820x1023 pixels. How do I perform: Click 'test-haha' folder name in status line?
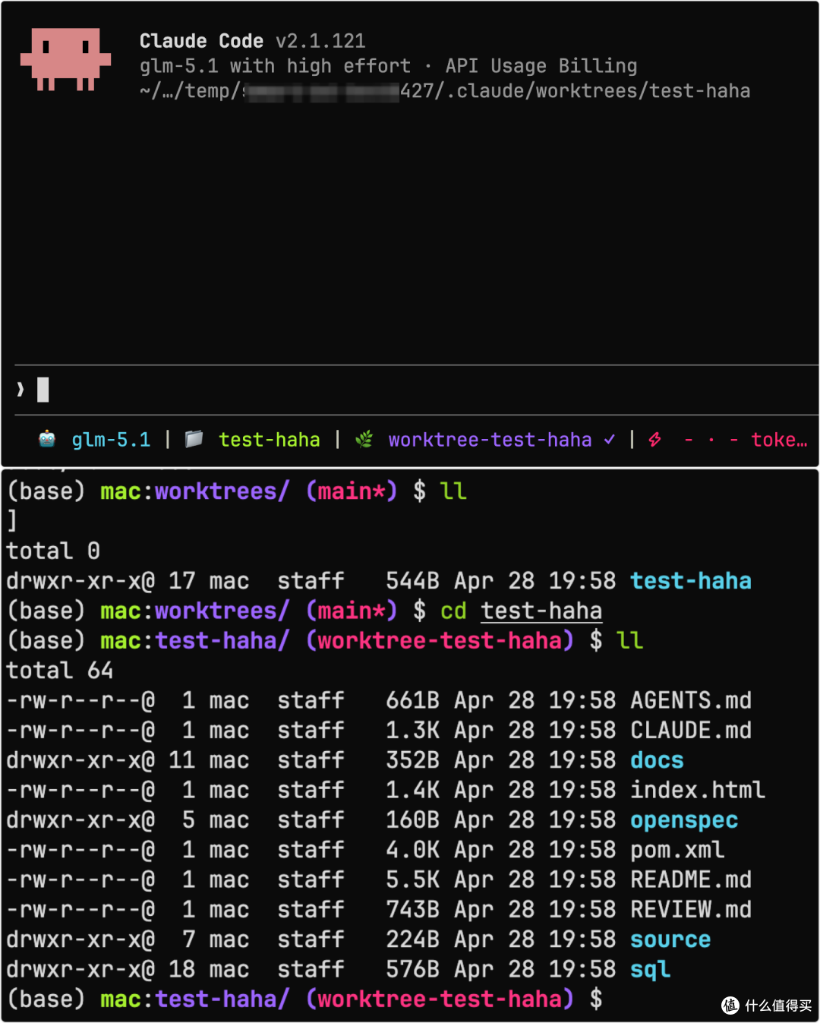[x=270, y=440]
